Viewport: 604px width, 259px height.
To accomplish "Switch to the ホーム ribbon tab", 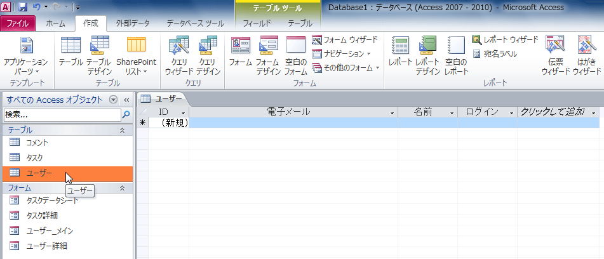I will click(55, 23).
